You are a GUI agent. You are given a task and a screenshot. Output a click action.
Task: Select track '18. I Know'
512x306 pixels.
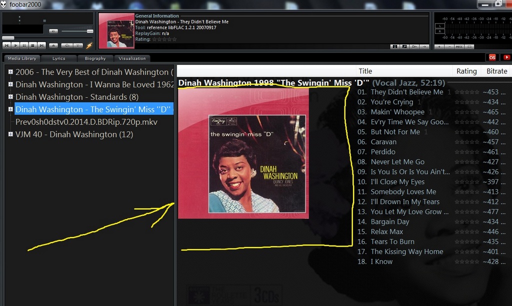pyautogui.click(x=375, y=262)
